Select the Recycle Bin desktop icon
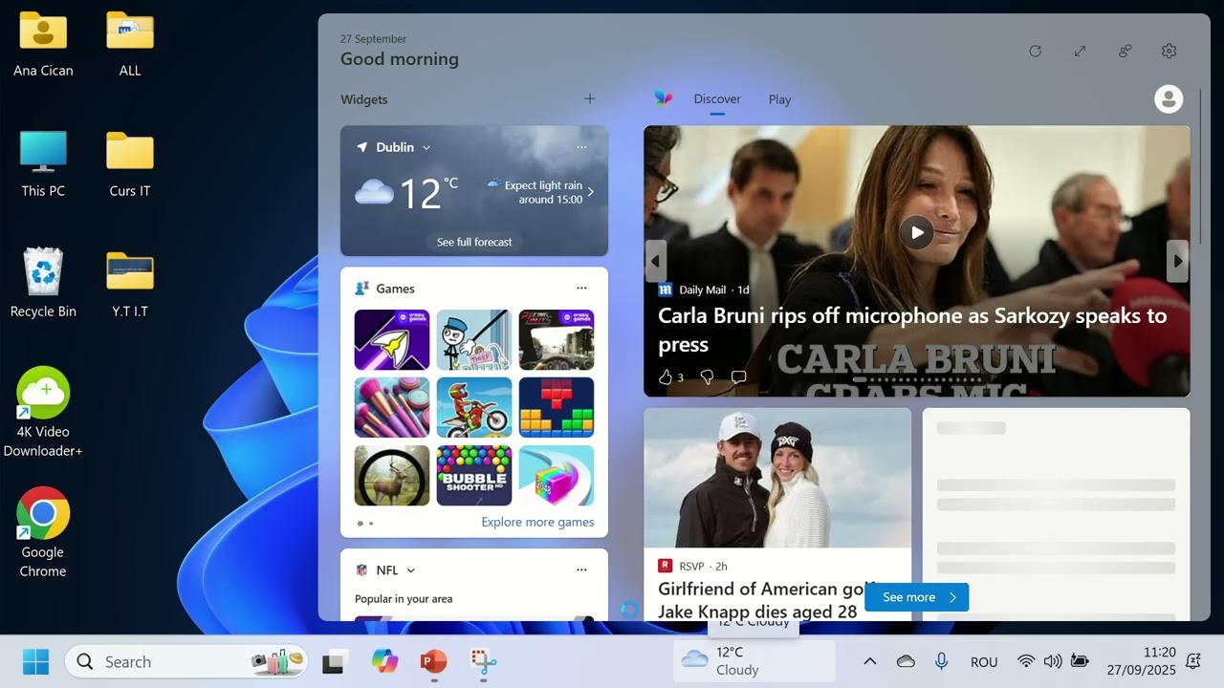Screen dimensions: 1224x688 pyautogui.click(x=43, y=283)
